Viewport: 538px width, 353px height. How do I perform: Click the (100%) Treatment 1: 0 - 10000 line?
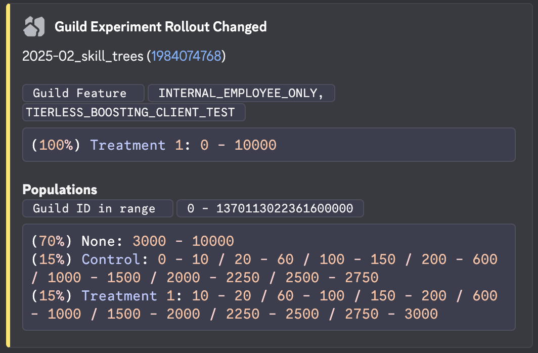point(154,145)
